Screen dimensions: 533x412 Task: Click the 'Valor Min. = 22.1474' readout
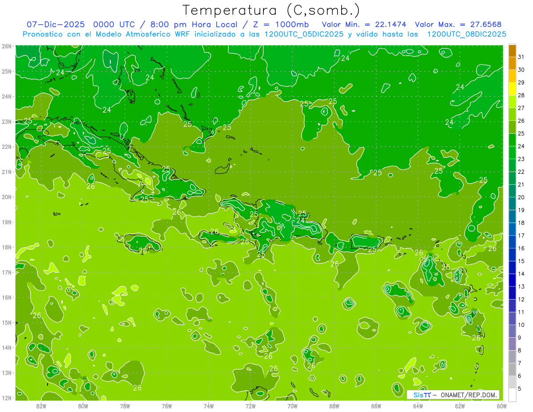tap(364, 24)
